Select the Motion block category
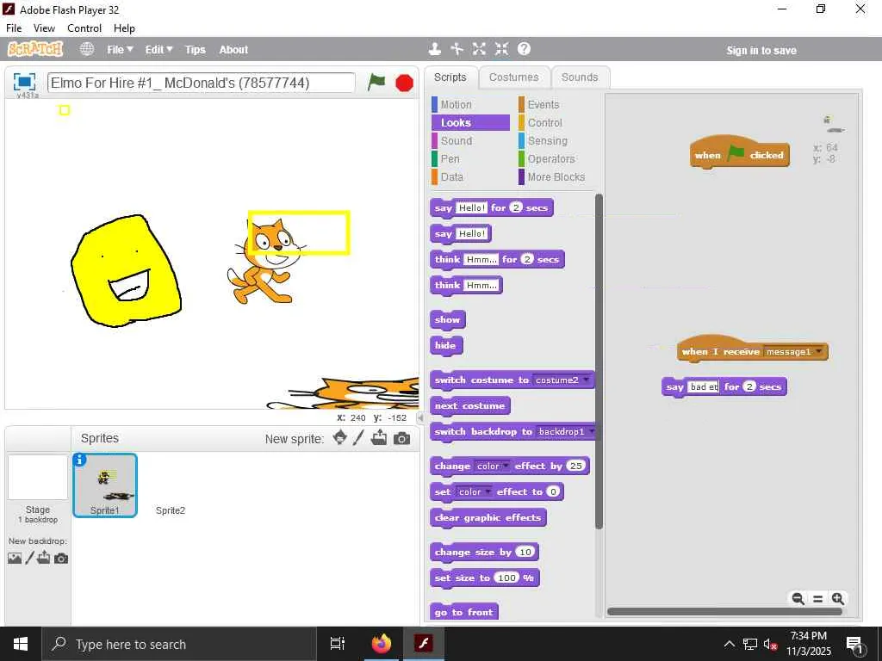 (x=470, y=104)
